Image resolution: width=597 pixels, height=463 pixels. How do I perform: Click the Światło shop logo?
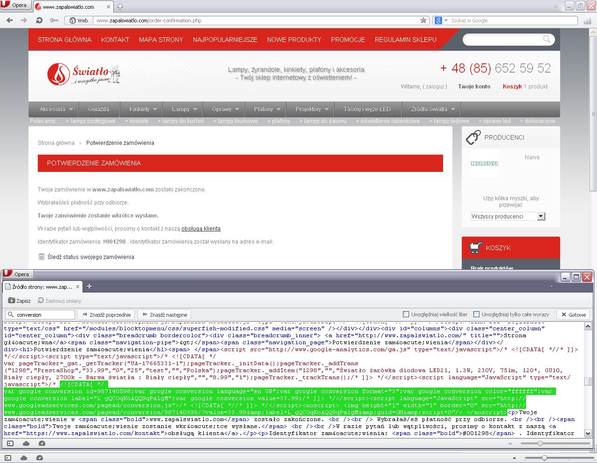click(x=84, y=75)
